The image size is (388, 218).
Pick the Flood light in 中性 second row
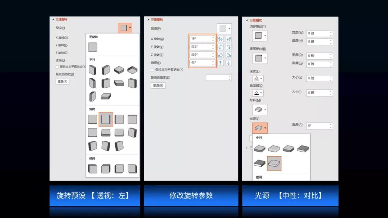260,163
